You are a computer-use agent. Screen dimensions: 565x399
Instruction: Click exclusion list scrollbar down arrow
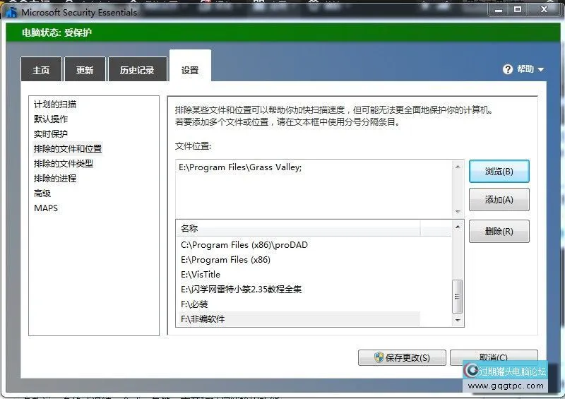click(458, 320)
